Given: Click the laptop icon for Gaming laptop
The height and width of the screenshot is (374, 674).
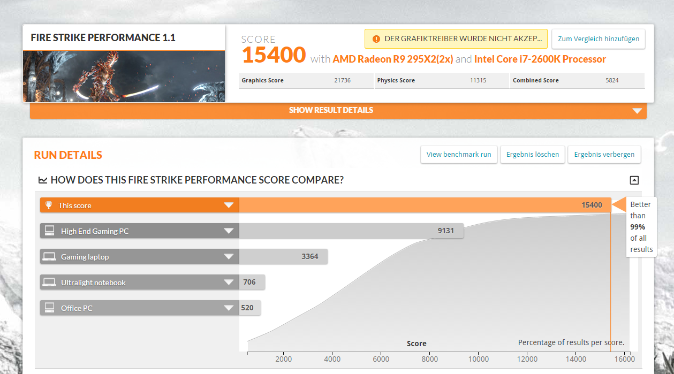Looking at the screenshot, I should pos(49,257).
